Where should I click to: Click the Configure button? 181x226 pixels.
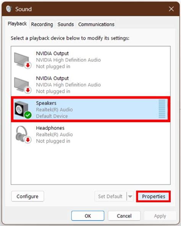[27, 196]
